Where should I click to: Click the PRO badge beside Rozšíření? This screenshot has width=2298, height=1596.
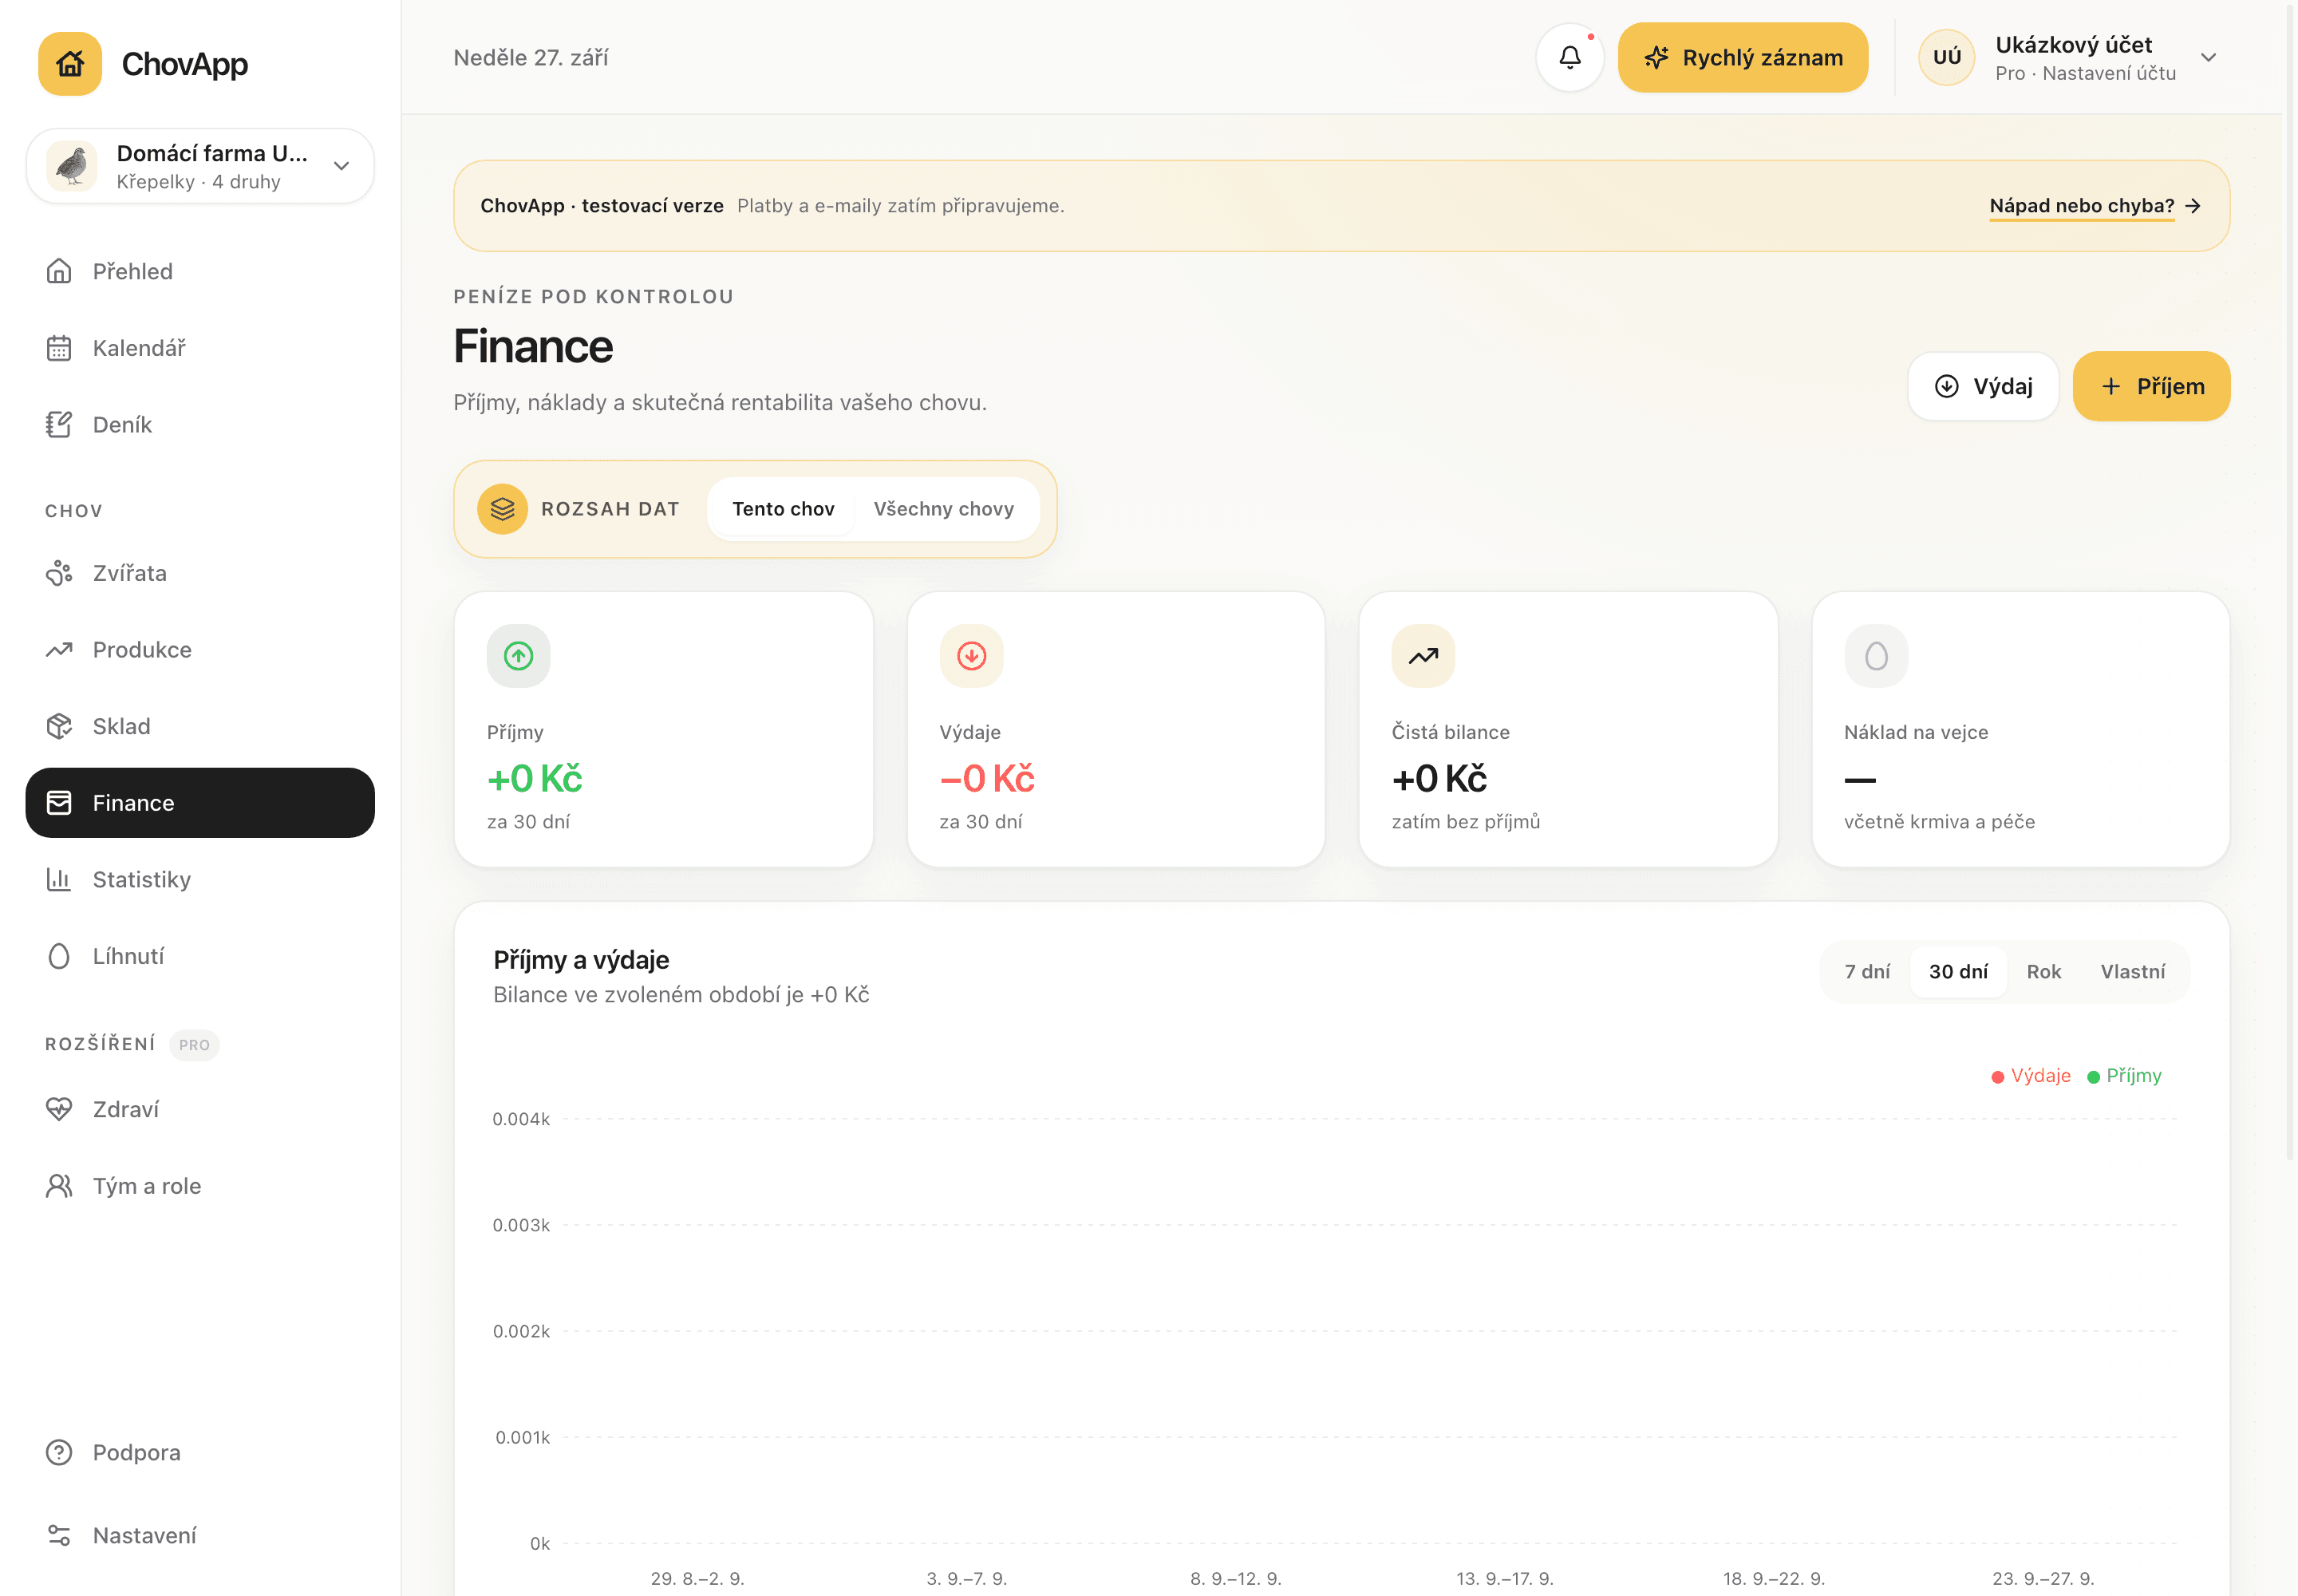click(x=194, y=1045)
